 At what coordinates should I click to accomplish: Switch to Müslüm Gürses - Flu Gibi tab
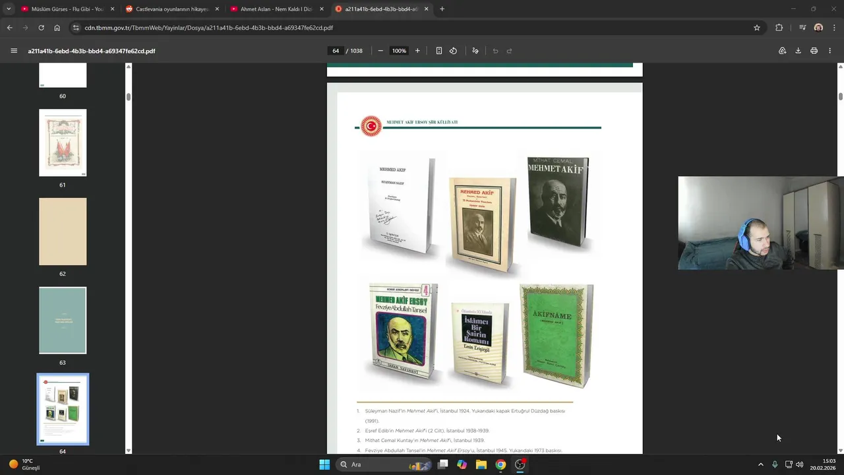[69, 9]
